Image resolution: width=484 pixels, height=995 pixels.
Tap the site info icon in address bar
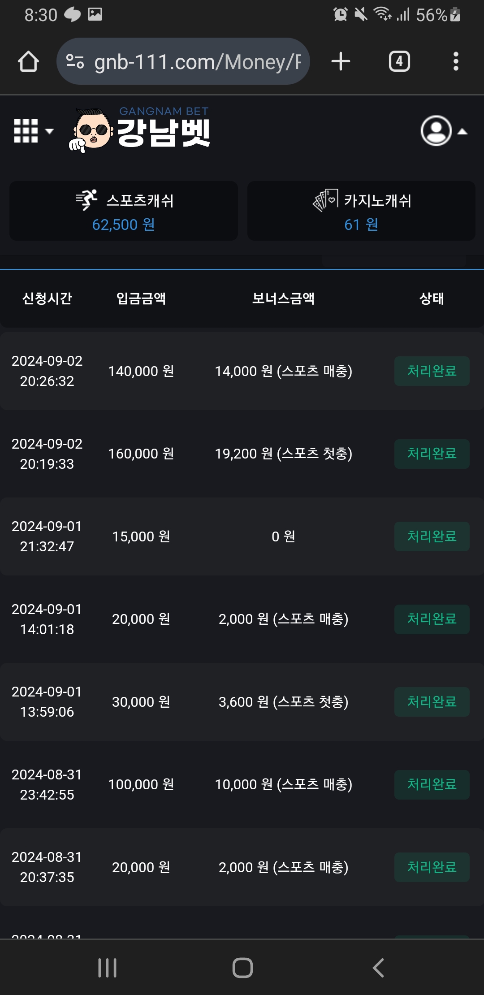[x=75, y=61]
